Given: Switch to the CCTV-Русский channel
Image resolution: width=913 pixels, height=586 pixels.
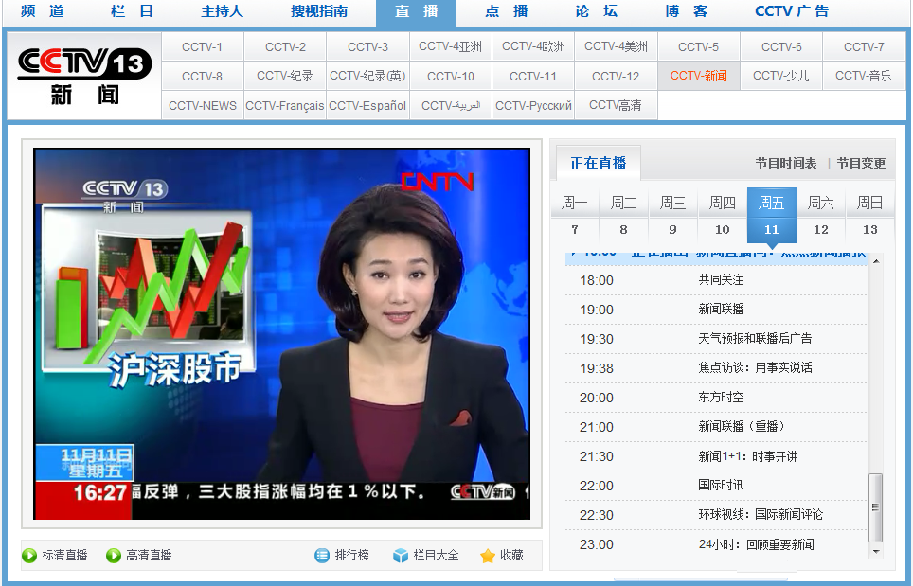Looking at the screenshot, I should (x=533, y=105).
